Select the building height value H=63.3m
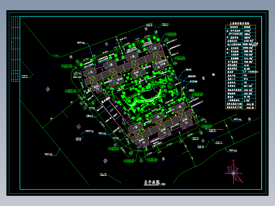Viewport: 275px width, 206px height. (x=250, y=108)
